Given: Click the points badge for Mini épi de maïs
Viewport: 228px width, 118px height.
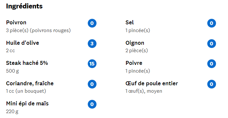Looking at the screenshot, I should [92, 104].
